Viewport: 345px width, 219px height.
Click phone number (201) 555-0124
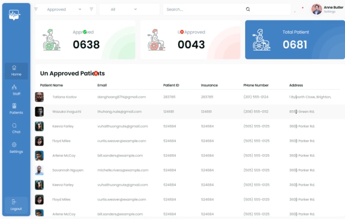coord(256,97)
